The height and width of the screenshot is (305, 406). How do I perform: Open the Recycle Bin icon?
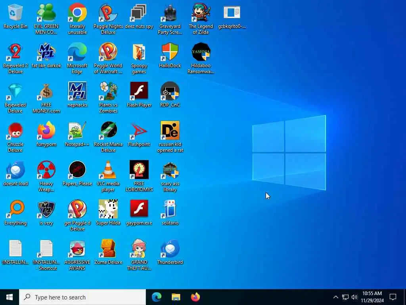(x=15, y=13)
